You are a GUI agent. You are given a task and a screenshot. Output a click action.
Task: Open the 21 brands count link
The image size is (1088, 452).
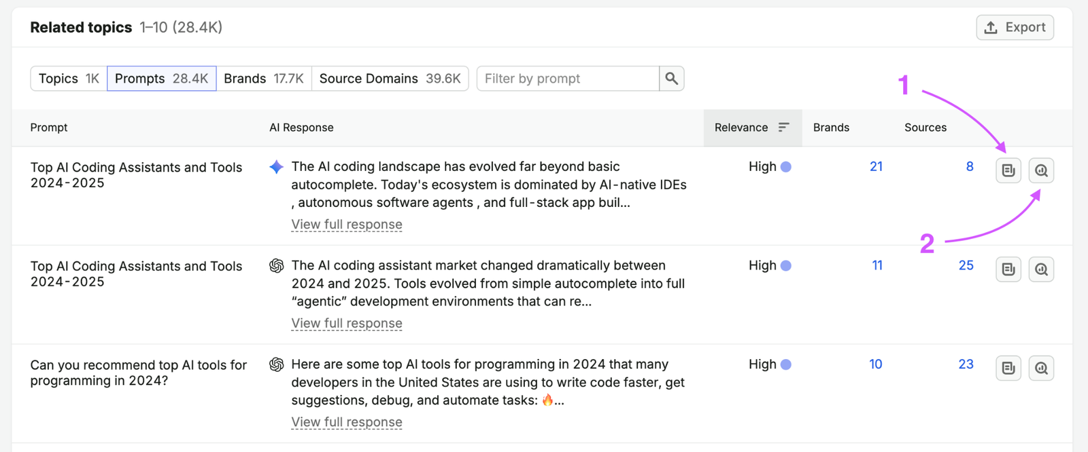pyautogui.click(x=876, y=166)
